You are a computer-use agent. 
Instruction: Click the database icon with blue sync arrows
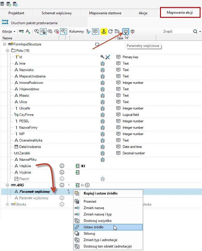(15, 4)
